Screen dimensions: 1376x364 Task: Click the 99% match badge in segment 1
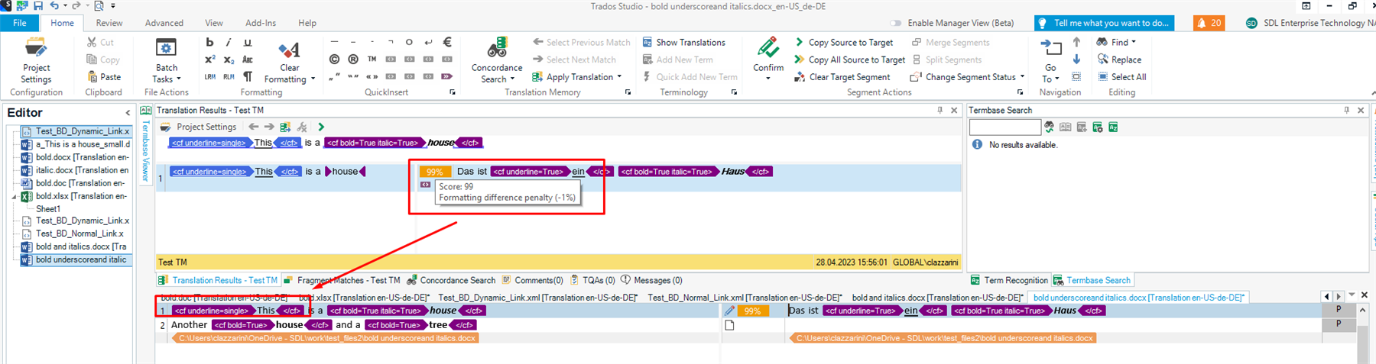pyautogui.click(x=752, y=311)
